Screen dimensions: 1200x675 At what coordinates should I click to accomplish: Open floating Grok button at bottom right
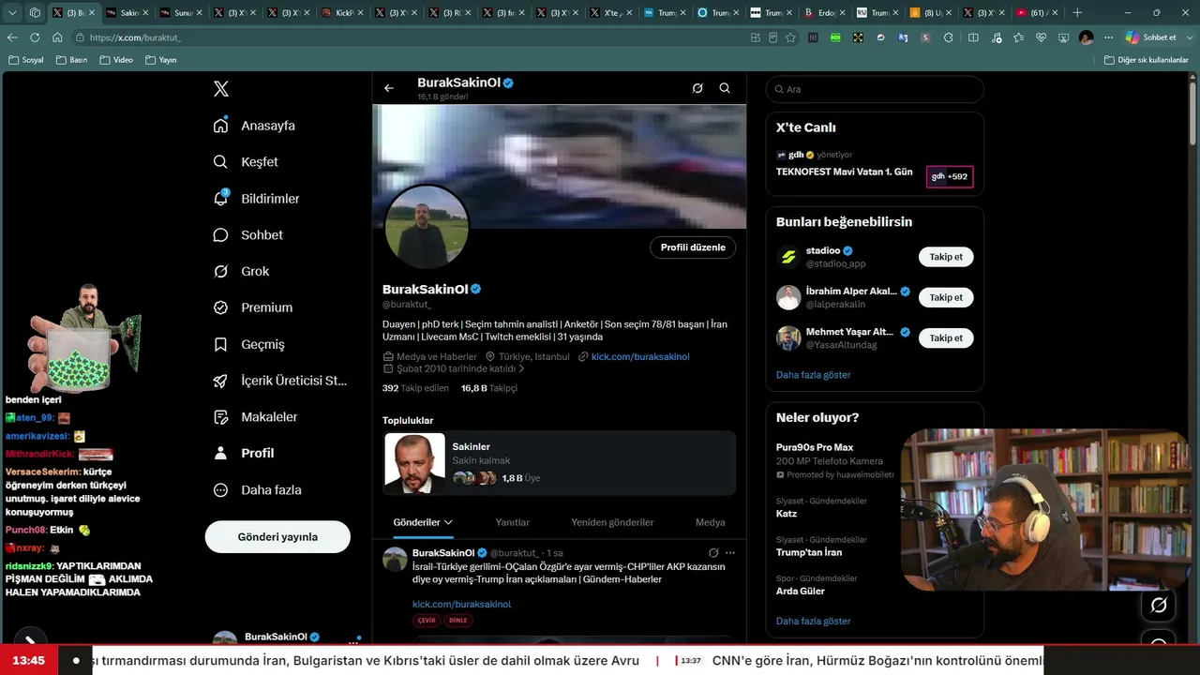point(1159,606)
